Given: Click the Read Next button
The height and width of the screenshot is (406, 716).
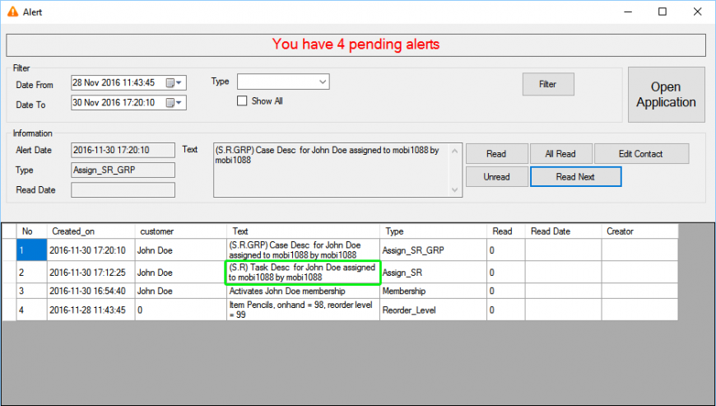Looking at the screenshot, I should [575, 177].
